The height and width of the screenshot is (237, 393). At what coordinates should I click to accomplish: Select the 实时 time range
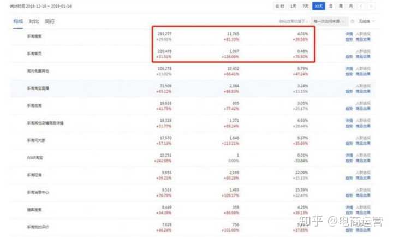pyautogui.click(x=279, y=6)
